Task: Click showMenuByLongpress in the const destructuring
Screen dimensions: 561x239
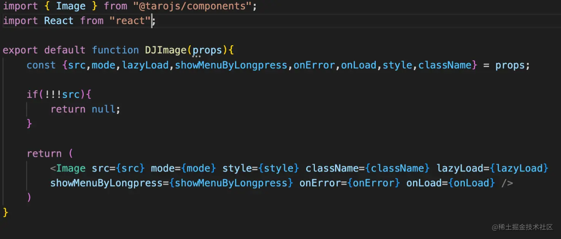Action: pos(231,65)
